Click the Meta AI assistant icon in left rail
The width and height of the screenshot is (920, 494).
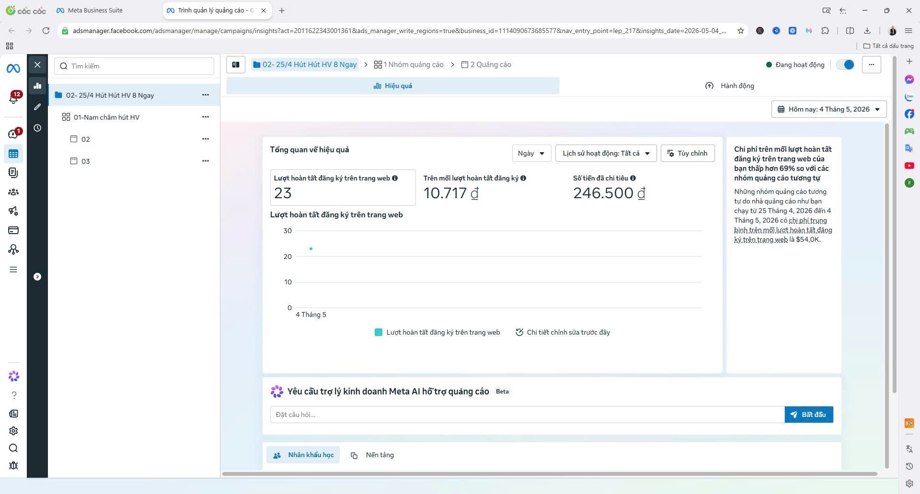(13, 377)
